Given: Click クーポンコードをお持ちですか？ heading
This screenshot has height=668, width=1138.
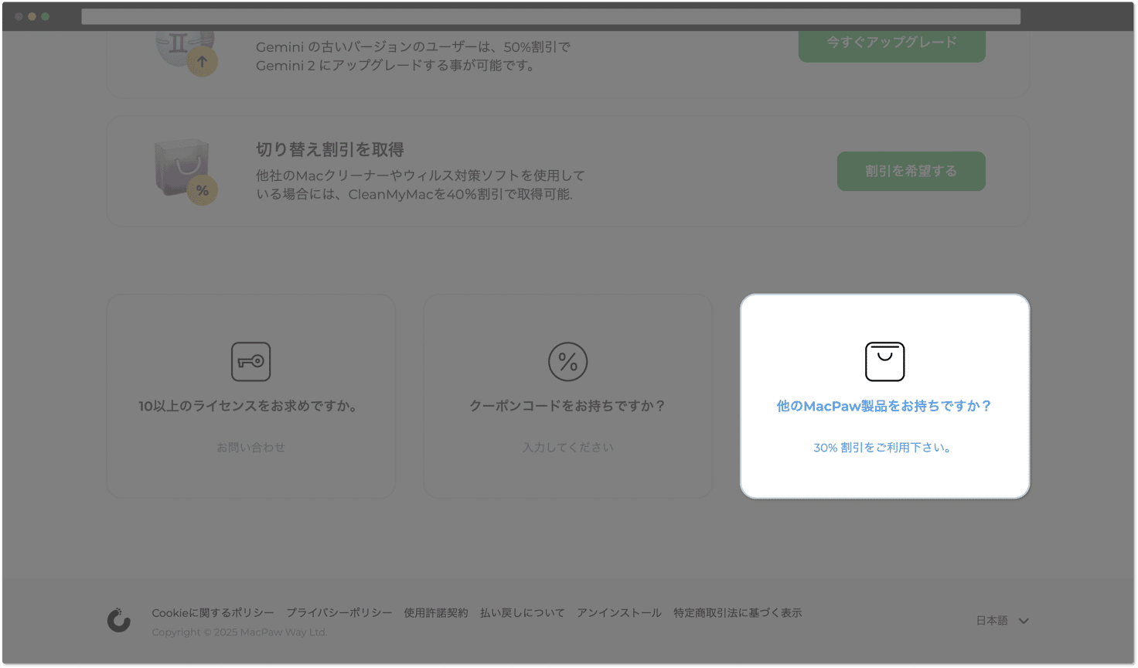Looking at the screenshot, I should point(567,406).
